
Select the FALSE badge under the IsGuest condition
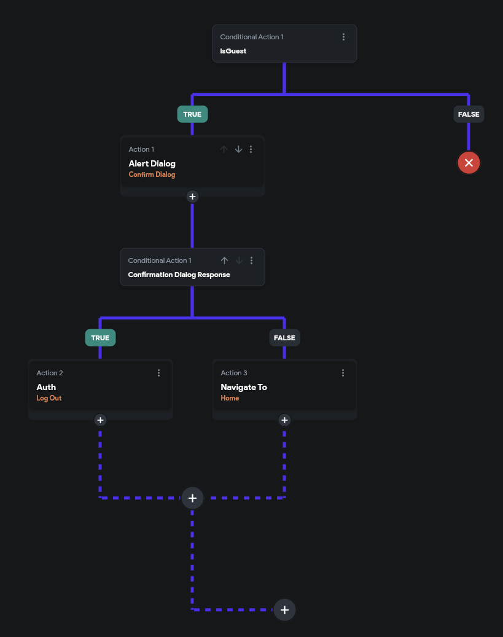pos(469,114)
